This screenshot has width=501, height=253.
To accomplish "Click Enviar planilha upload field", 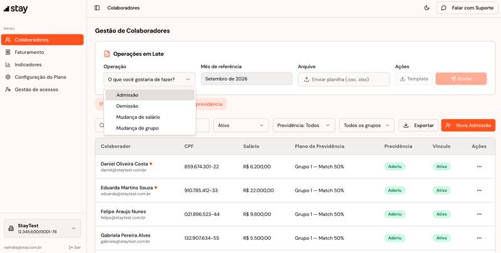I will [344, 80].
